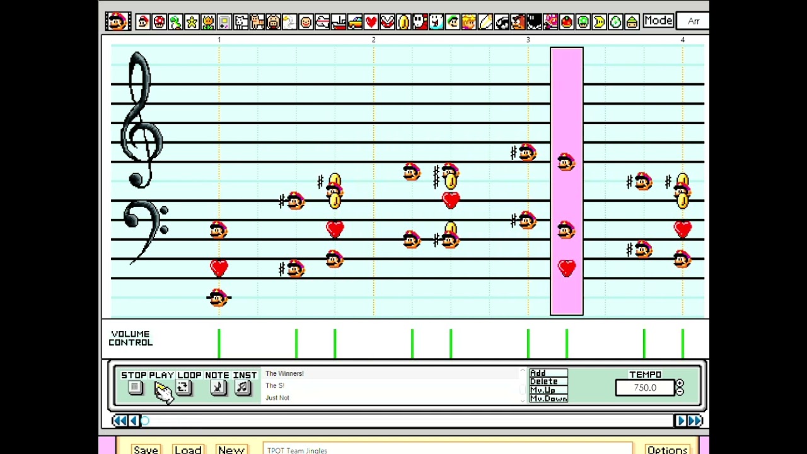The image size is (807, 454).
Task: Select the Game Boy instrument
Action: coord(224,22)
